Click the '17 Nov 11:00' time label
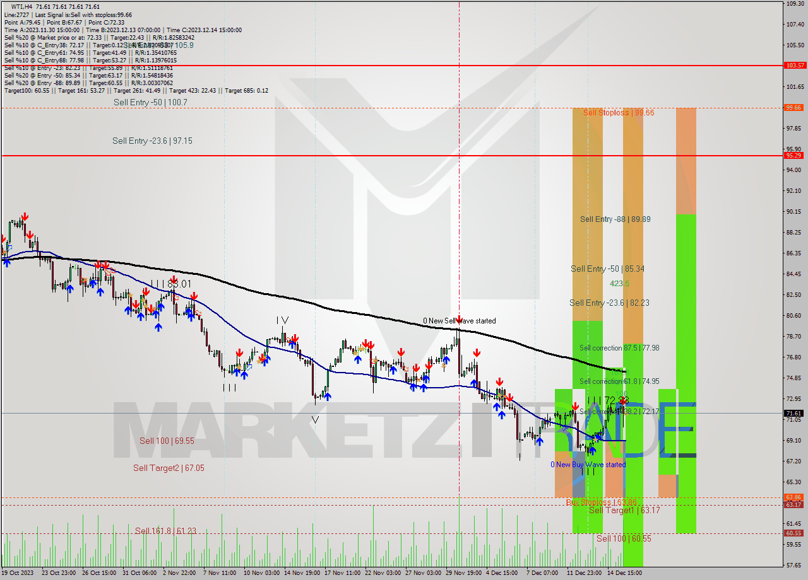The height and width of the screenshot is (580, 808). tap(342, 573)
